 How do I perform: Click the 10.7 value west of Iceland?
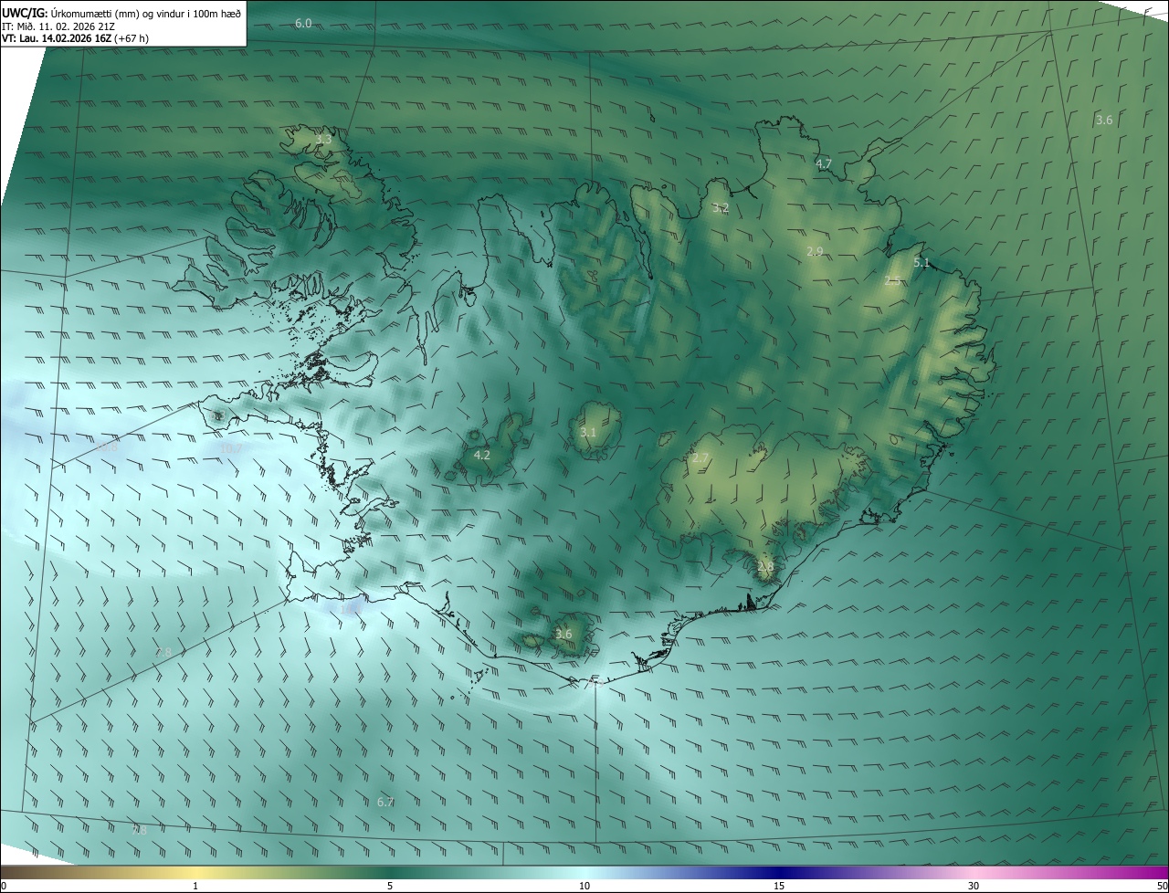[x=231, y=448]
